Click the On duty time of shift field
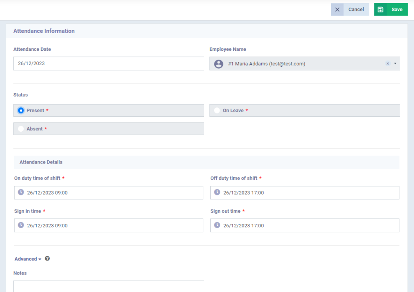Image resolution: width=414 pixels, height=292 pixels. point(109,193)
